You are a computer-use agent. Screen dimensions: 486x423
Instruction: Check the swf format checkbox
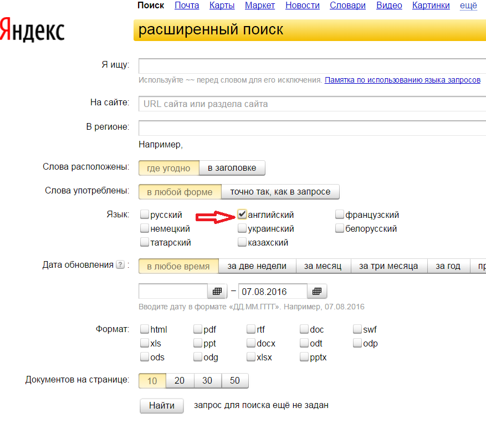(357, 329)
